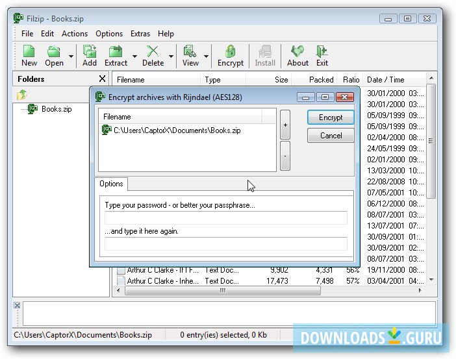The image size is (456, 359).
Task: Click the Open archive toolbar icon
Action: click(x=54, y=56)
